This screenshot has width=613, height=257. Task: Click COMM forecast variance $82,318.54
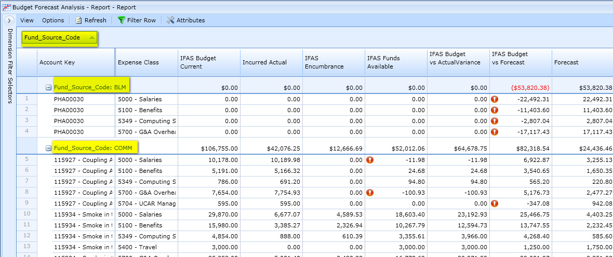[x=533, y=148]
